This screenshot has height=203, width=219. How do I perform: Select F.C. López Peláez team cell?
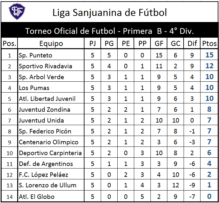click(x=51, y=175)
